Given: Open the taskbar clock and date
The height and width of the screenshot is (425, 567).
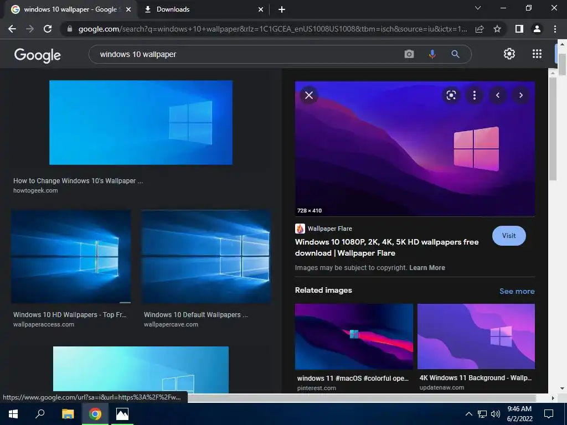Looking at the screenshot, I should (x=519, y=414).
